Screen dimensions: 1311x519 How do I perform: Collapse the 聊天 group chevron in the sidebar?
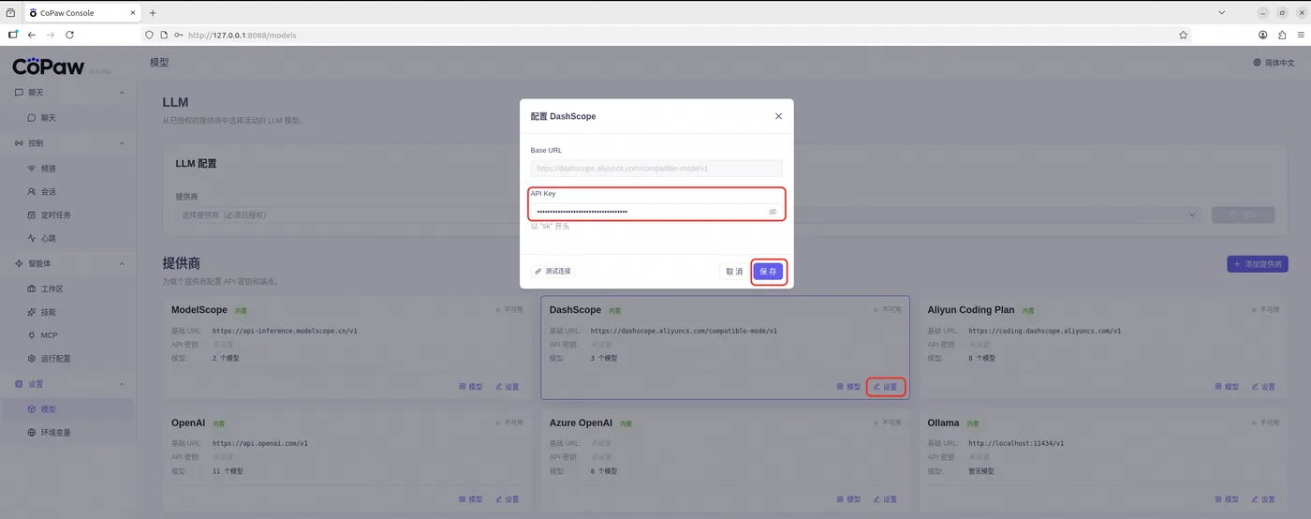pyautogui.click(x=122, y=93)
